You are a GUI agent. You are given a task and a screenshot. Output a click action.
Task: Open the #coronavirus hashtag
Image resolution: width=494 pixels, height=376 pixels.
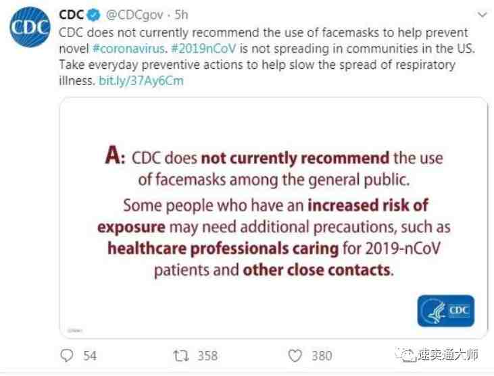tap(128, 49)
